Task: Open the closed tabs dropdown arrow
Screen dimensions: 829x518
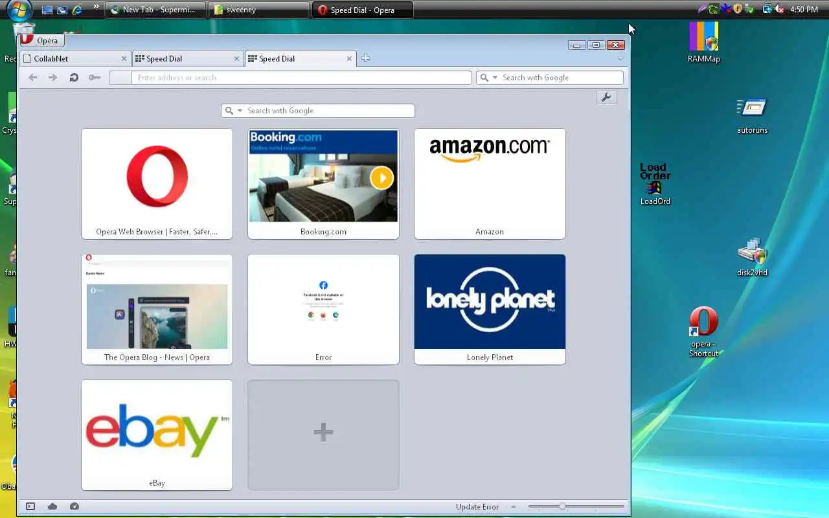Action: coord(620,59)
